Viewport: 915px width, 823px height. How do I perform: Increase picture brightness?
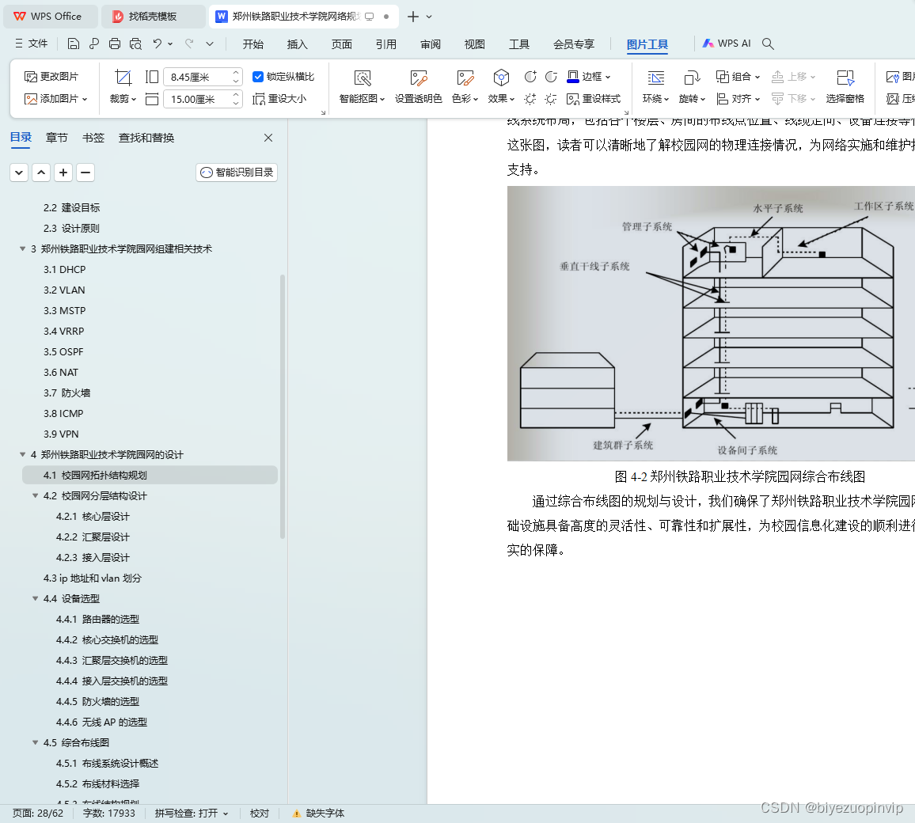[x=530, y=99]
